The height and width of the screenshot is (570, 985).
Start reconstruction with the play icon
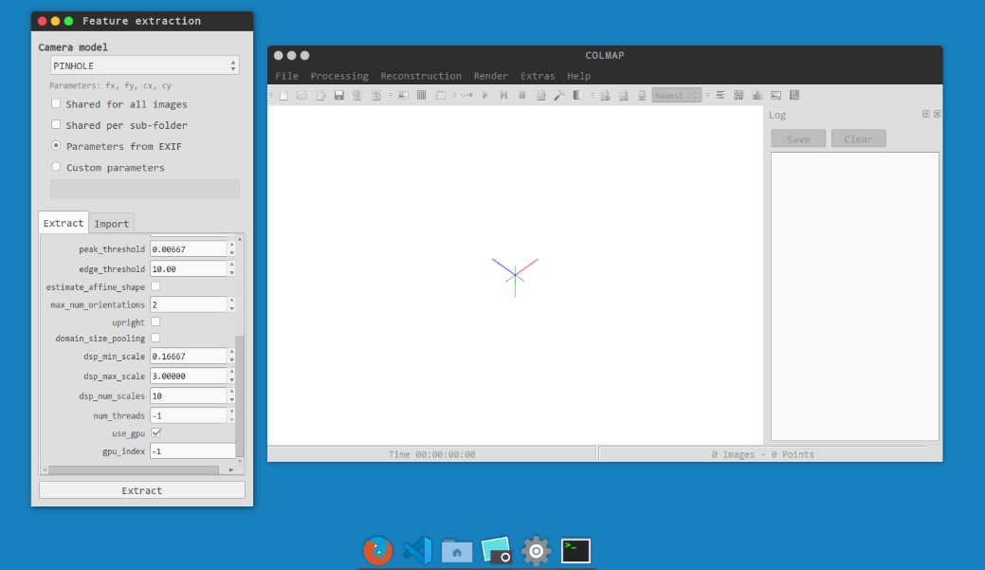click(485, 95)
